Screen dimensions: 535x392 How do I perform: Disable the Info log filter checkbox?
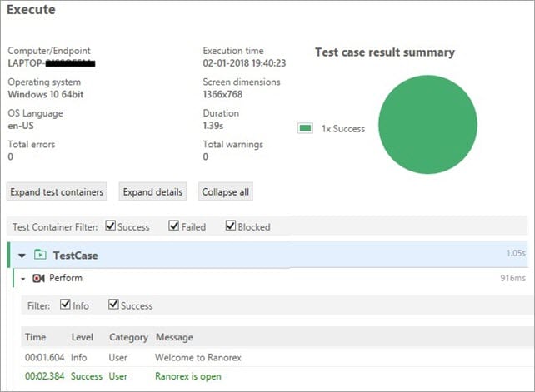pos(65,305)
